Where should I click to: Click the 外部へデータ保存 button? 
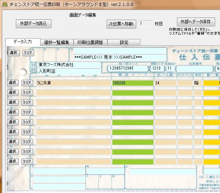coord(196,21)
